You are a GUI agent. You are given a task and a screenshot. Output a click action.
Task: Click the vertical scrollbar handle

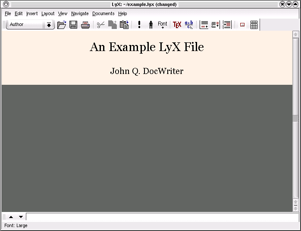(x=295, y=118)
